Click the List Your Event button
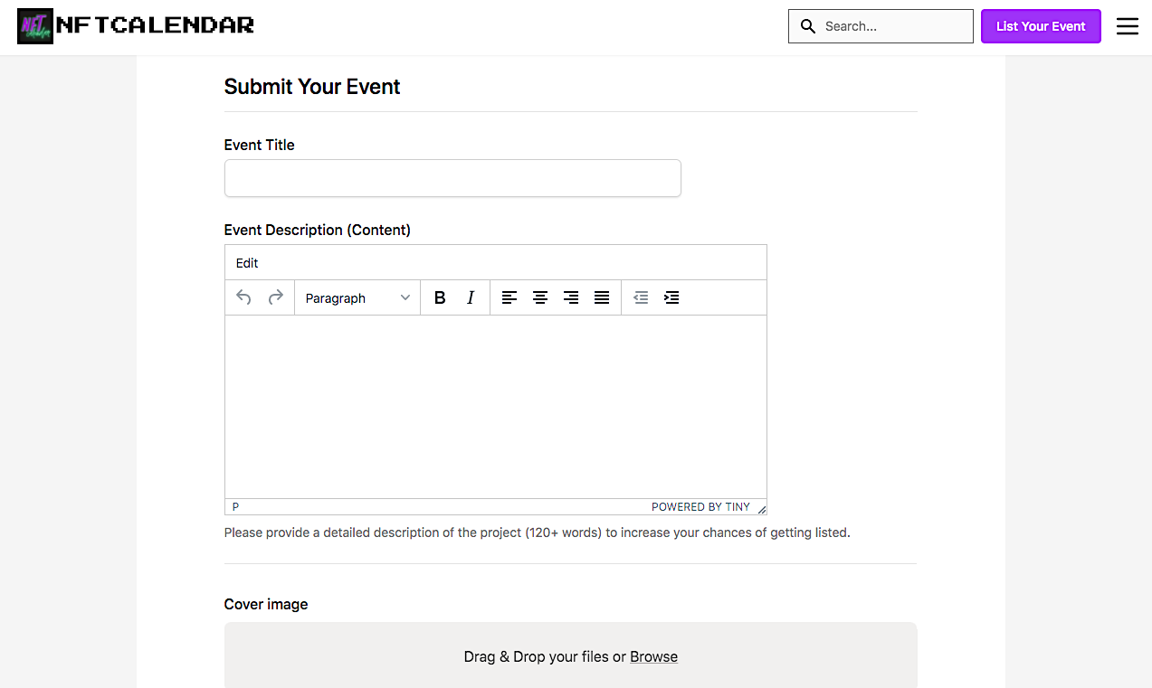Viewport: 1152px width, 688px height. (x=1041, y=26)
